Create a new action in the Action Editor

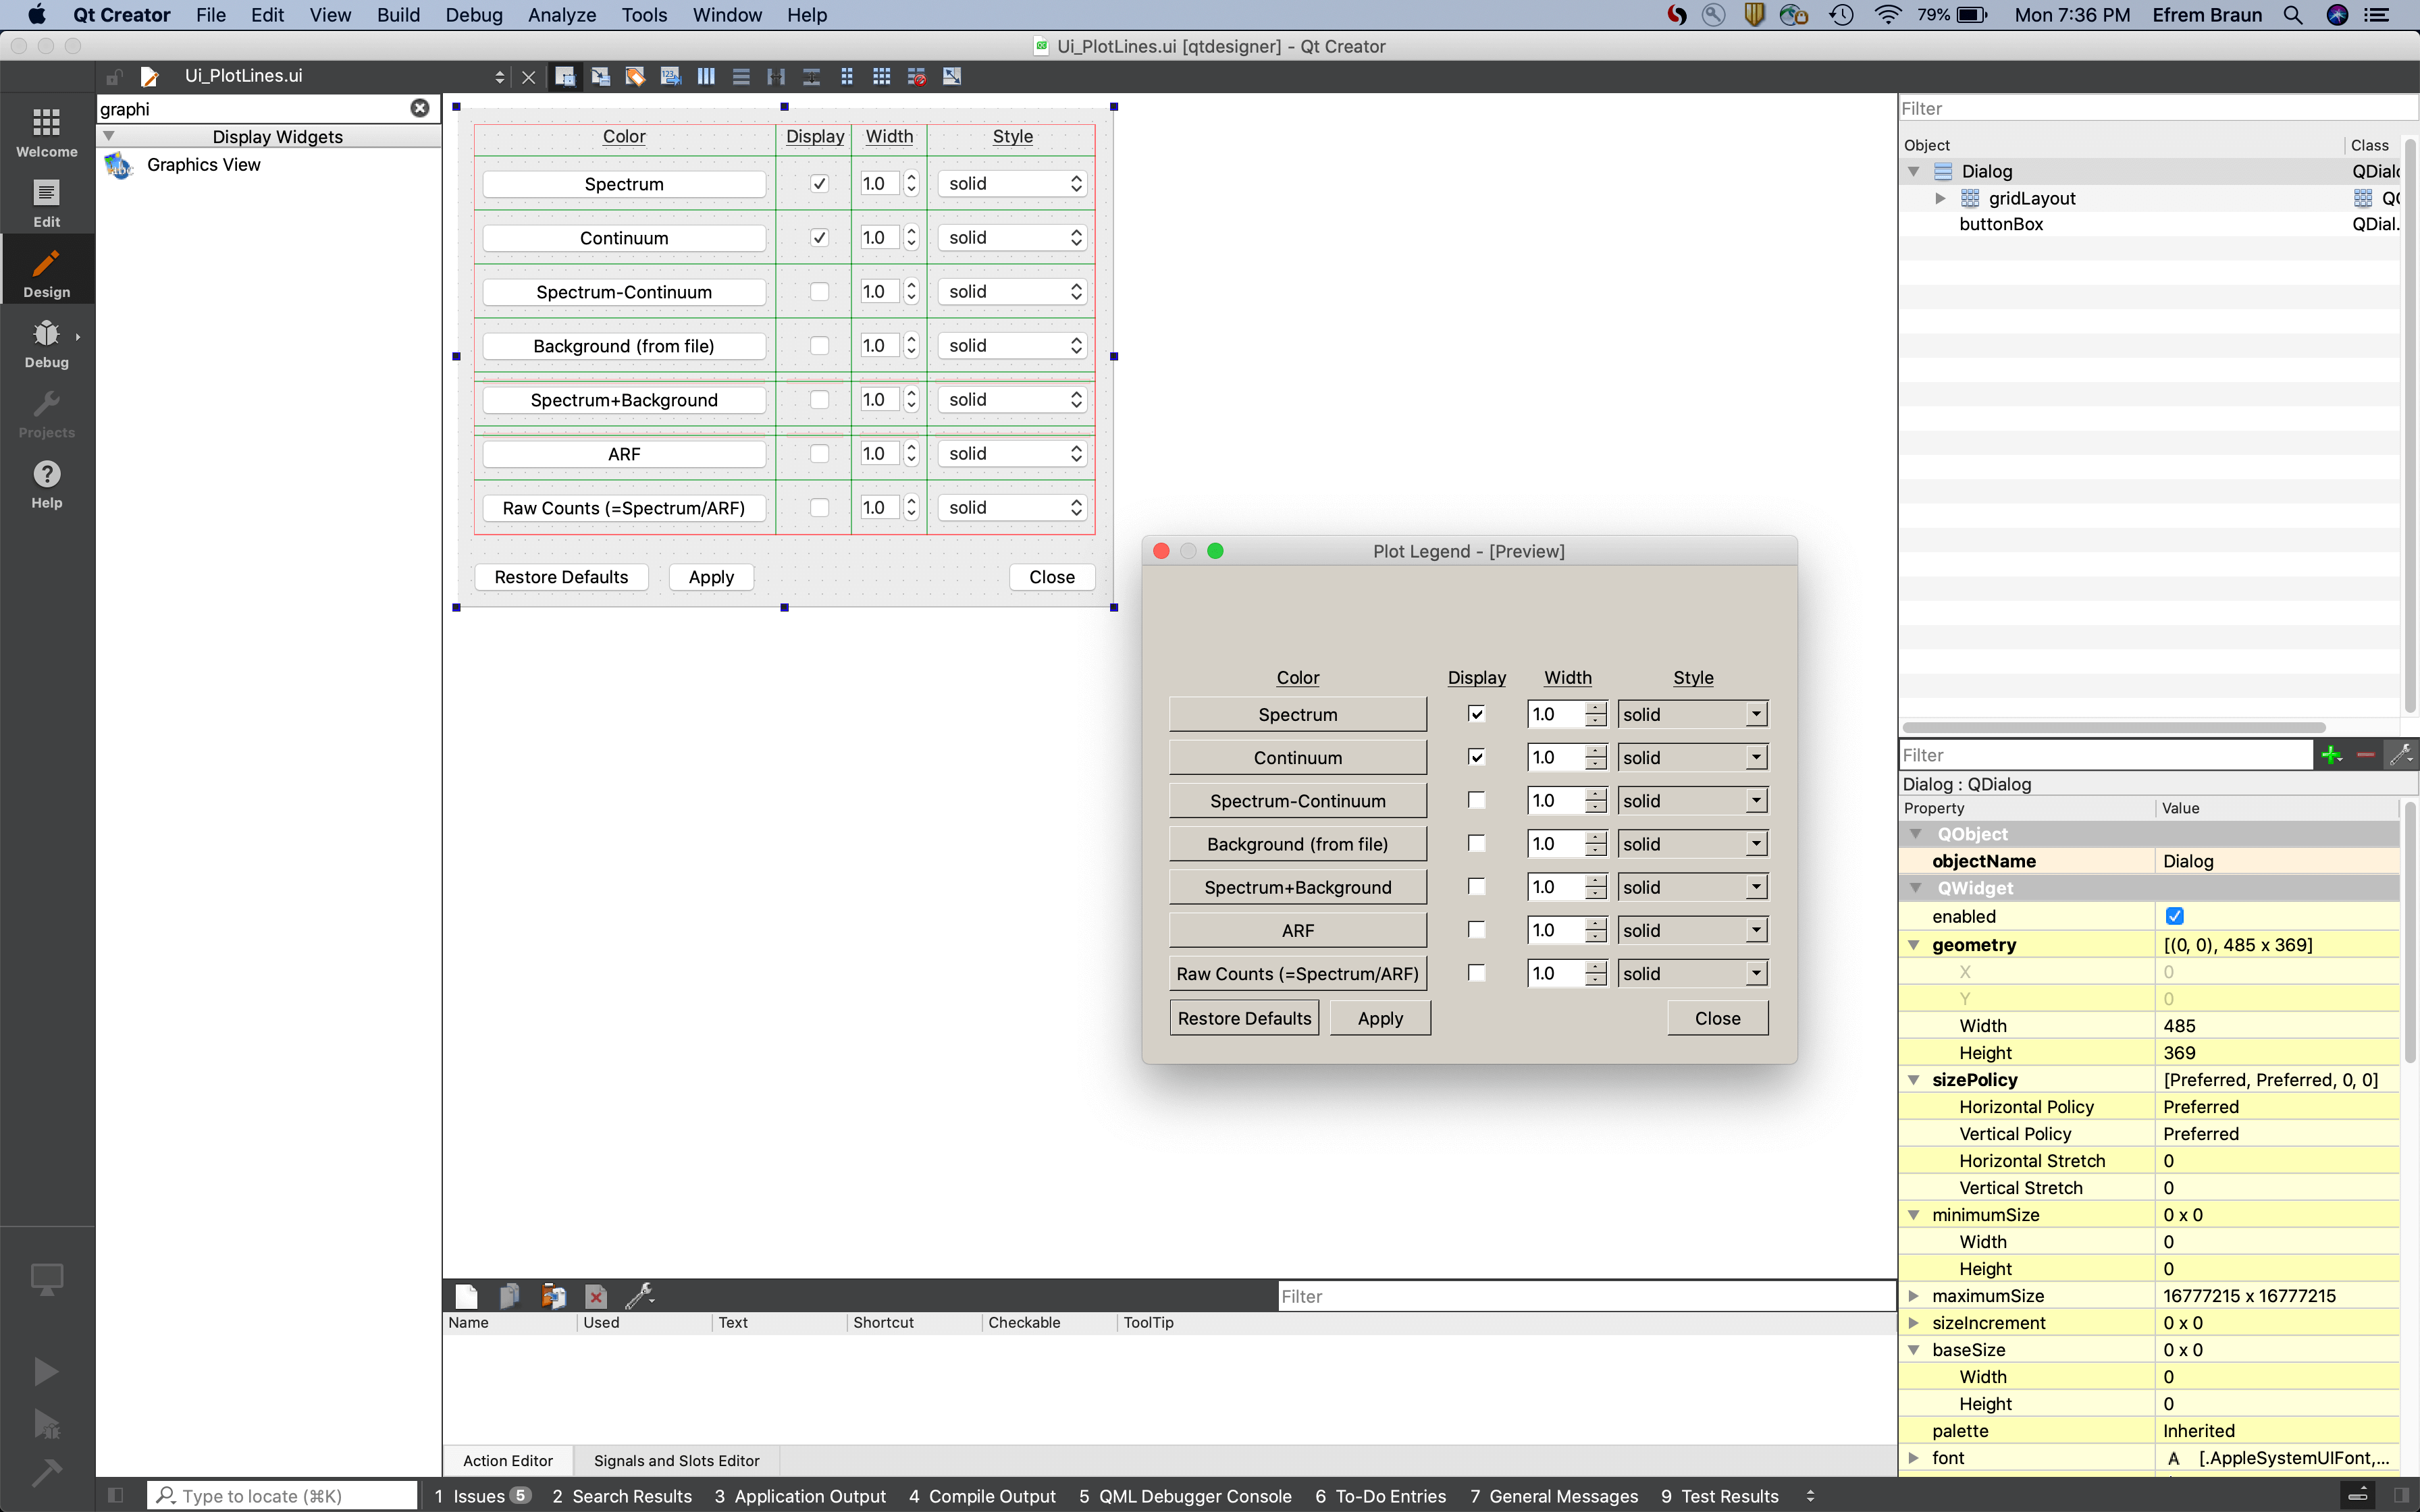point(466,1295)
